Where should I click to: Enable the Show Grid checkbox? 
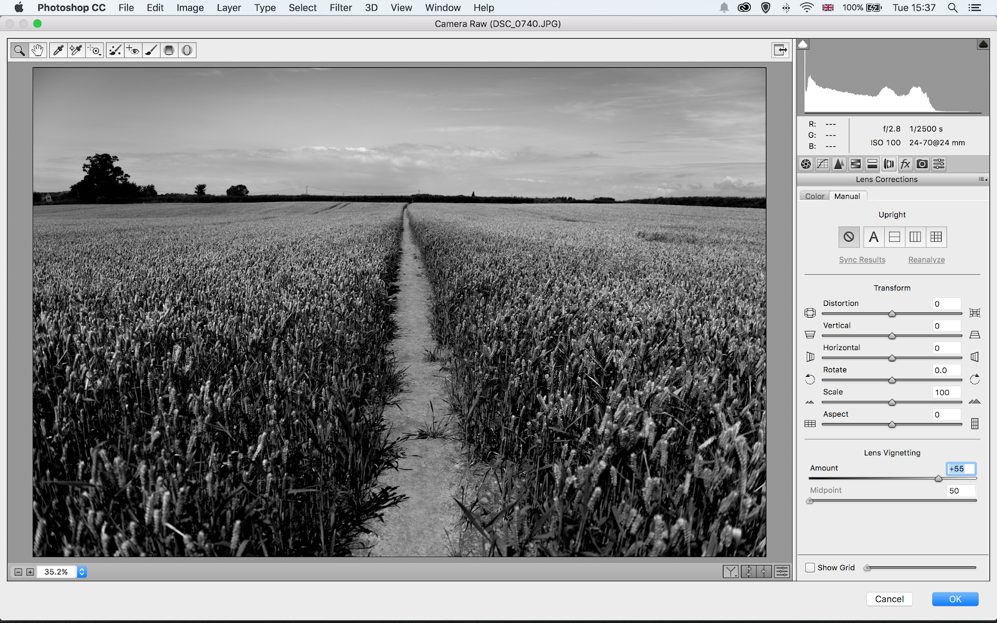[810, 568]
